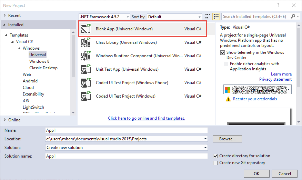Click the Microsoft account logo icon
This screenshot has width=302, height=180.
[x=228, y=90]
